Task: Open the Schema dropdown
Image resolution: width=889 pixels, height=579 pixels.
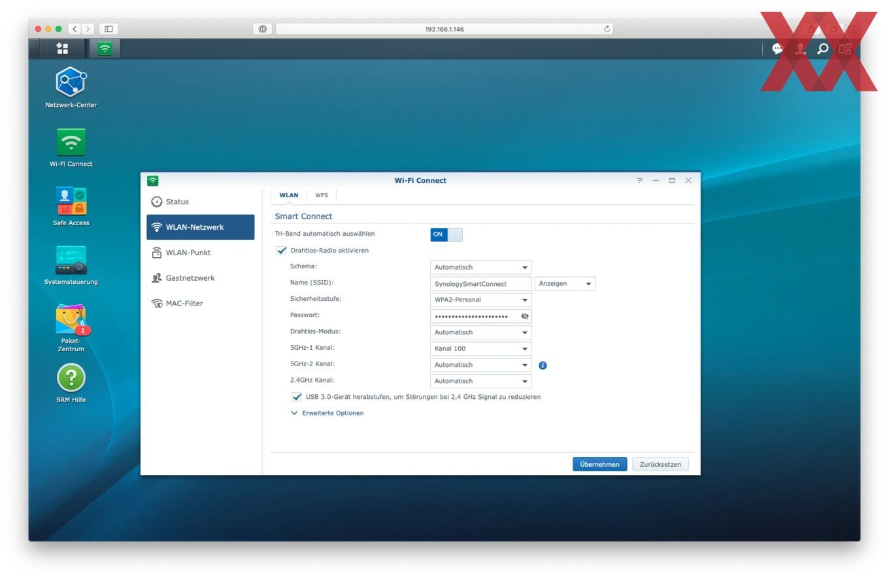Action: pos(480,267)
